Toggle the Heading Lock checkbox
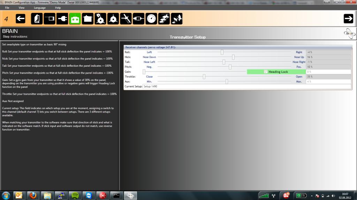This screenshot has width=357, height=200. point(266,72)
